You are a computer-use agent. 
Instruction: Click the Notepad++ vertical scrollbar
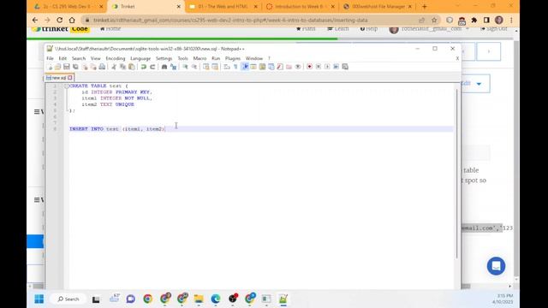[x=456, y=174]
